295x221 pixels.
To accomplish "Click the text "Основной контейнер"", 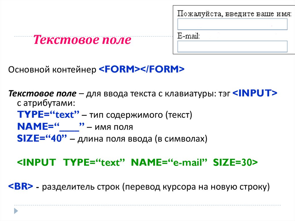I will pos(52,69).
